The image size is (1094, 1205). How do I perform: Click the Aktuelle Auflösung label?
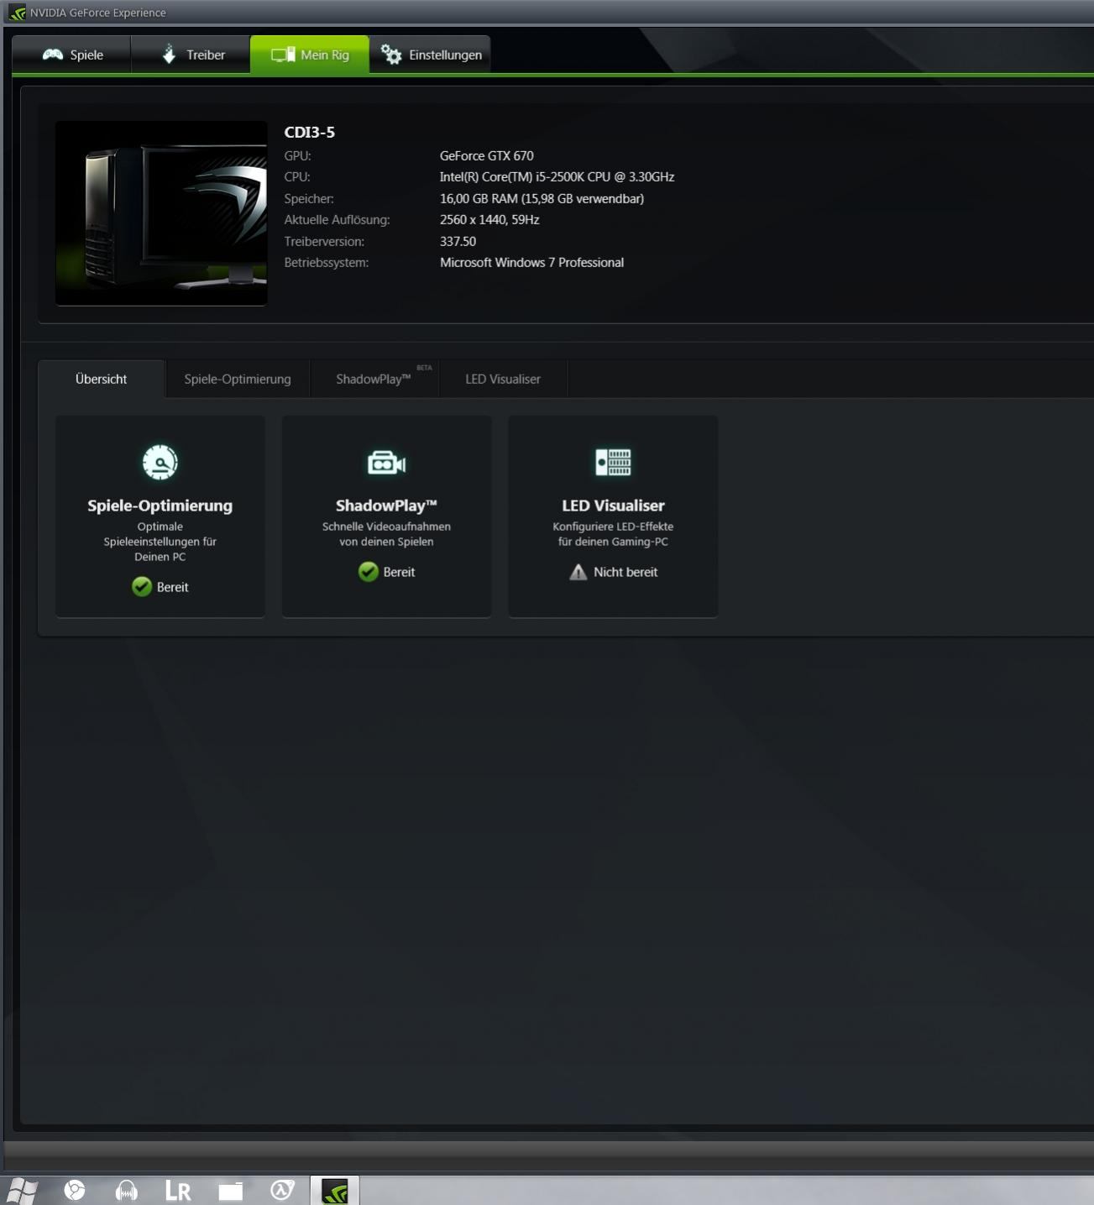[337, 219]
